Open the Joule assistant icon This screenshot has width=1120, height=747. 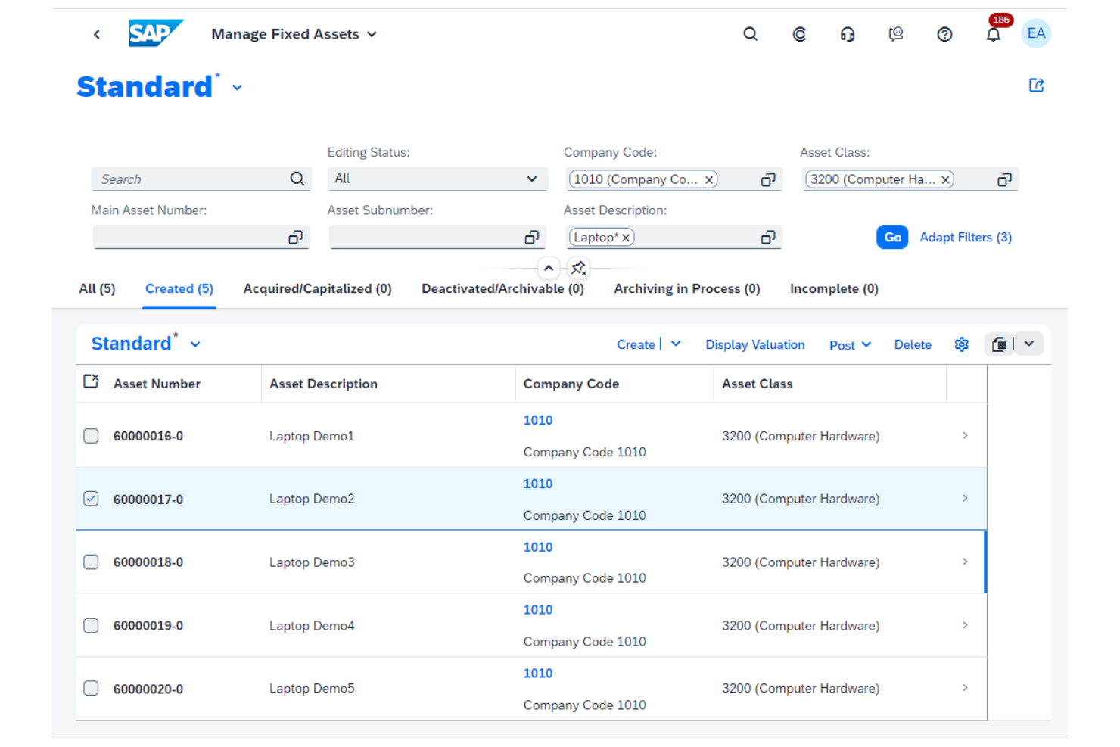click(799, 34)
